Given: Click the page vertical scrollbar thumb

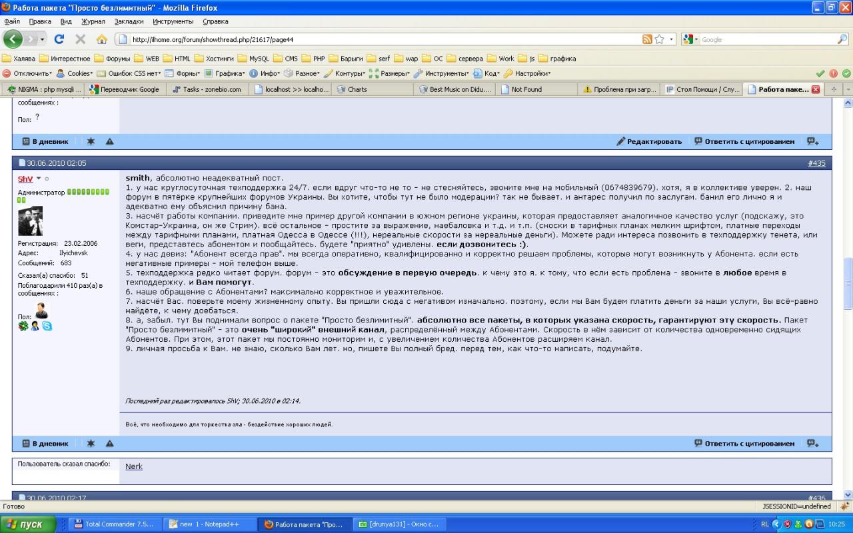Looking at the screenshot, I should point(848,273).
